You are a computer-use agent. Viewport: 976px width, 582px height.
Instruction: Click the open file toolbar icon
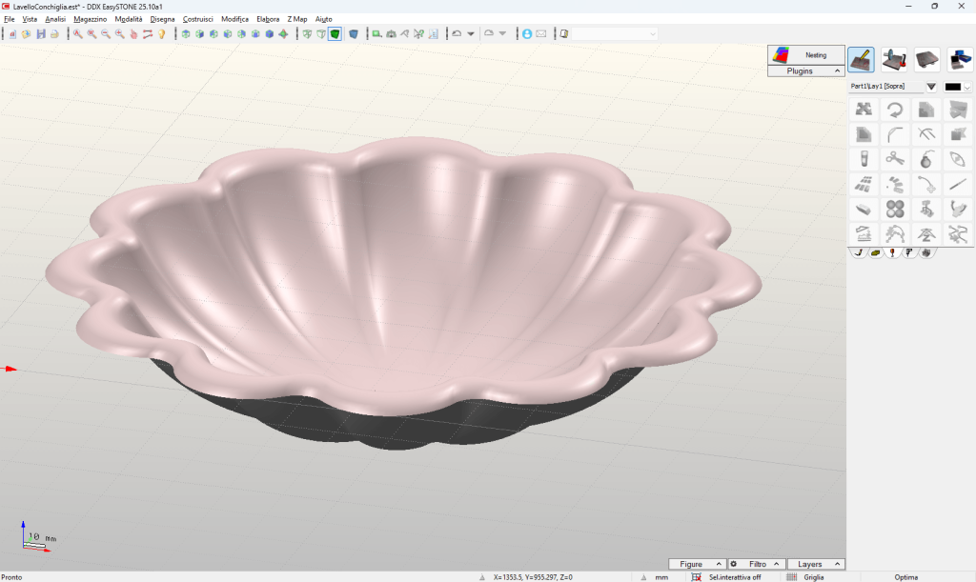point(26,34)
